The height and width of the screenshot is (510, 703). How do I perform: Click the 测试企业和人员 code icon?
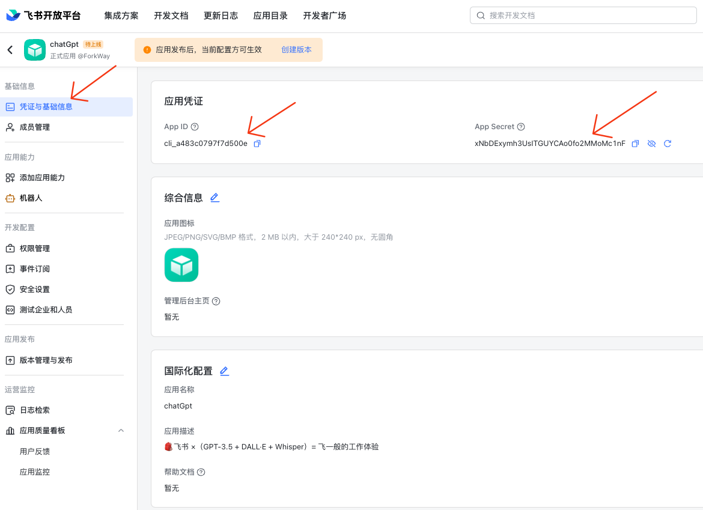[10, 310]
